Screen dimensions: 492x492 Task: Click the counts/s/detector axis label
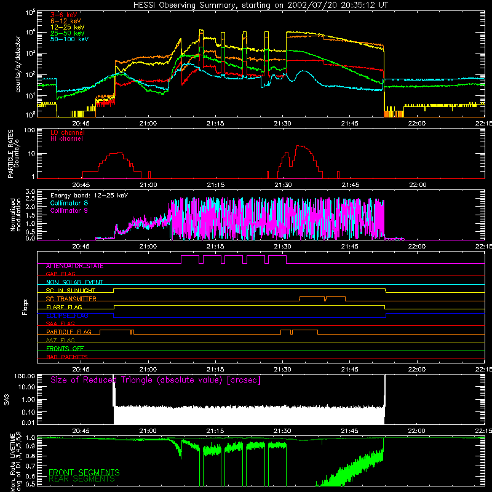point(18,64)
